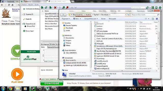
Task: Open the Compartilhar com dropdown
Action: point(91,19)
